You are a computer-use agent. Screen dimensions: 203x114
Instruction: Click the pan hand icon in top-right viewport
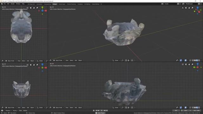coord(189,8)
